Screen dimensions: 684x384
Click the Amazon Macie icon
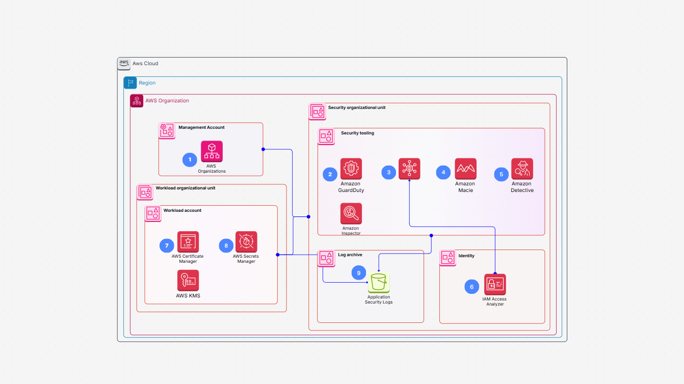pos(466,169)
